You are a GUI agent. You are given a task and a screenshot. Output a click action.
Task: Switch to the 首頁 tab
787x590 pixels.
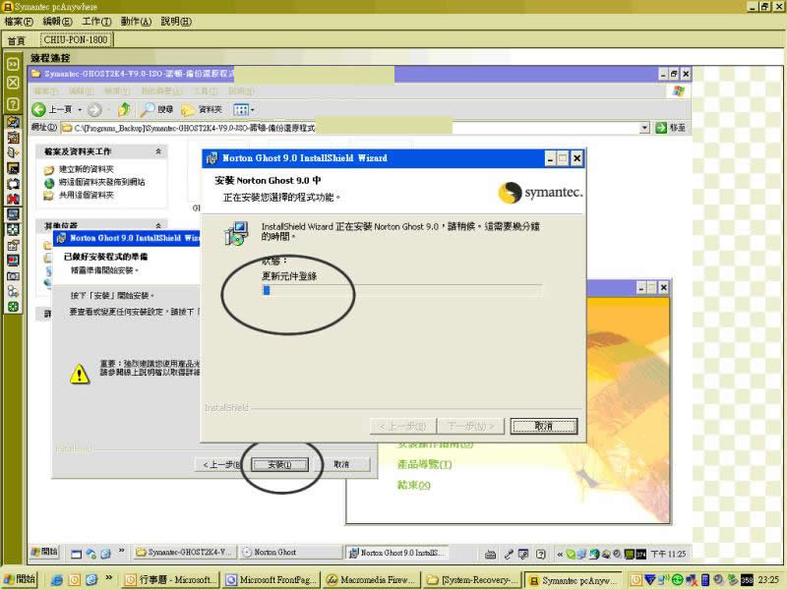[x=17, y=40]
